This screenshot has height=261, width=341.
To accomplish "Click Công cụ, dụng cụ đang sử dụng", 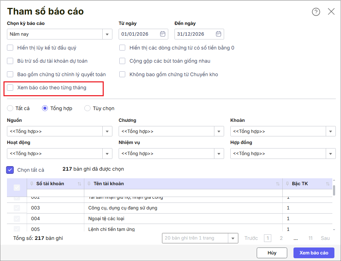I will pos(123,208).
